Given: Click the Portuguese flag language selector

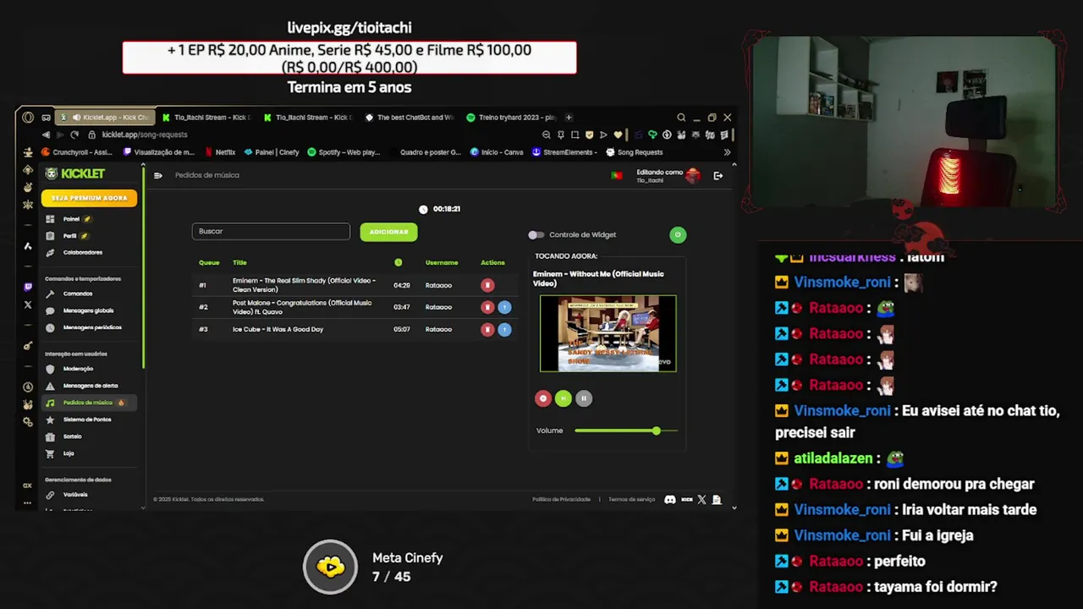Looking at the screenshot, I should point(617,175).
